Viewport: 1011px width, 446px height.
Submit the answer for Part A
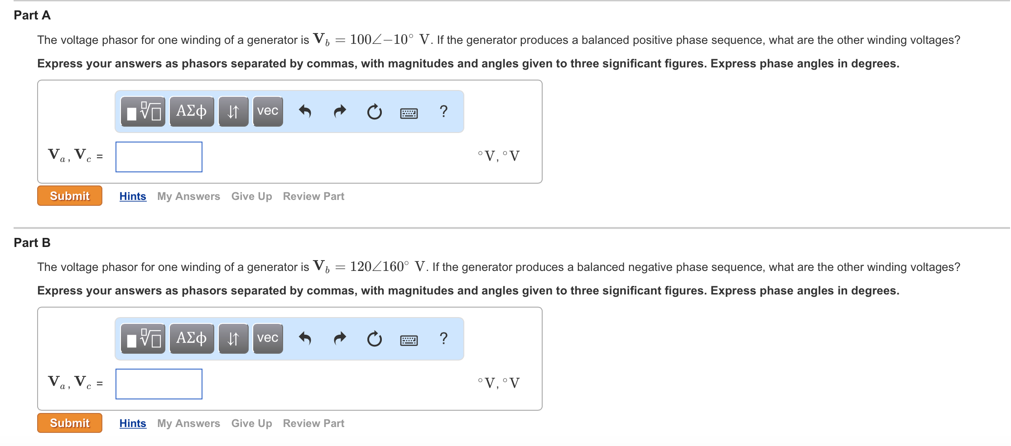pyautogui.click(x=69, y=196)
